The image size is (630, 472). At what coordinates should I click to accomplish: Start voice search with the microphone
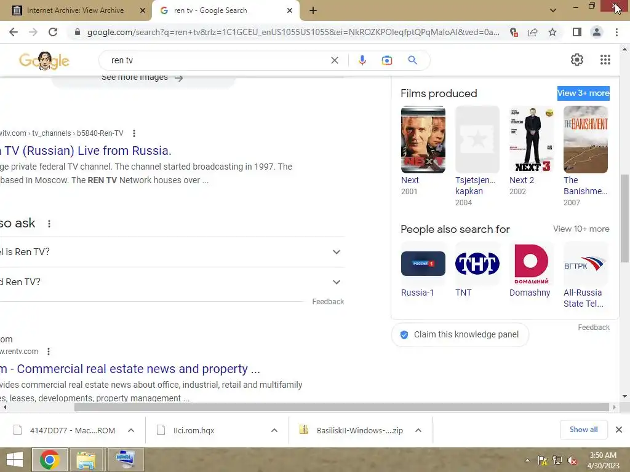(x=362, y=60)
